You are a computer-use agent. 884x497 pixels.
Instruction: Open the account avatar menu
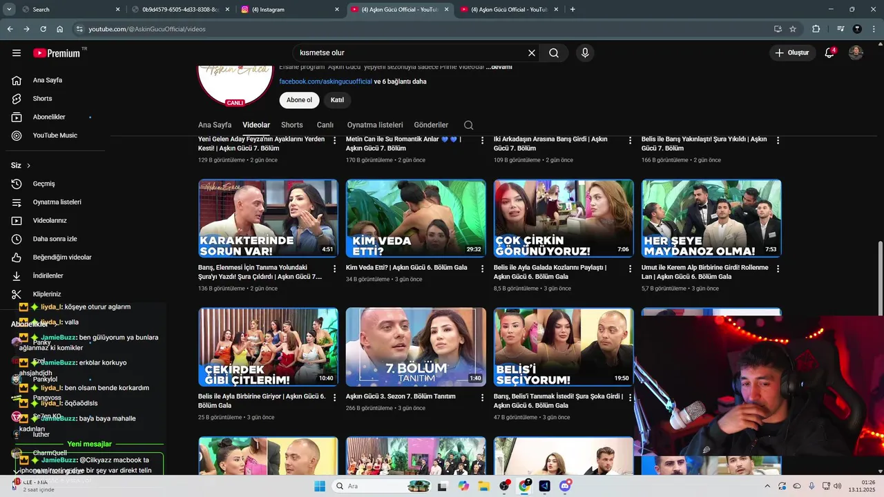[x=856, y=53]
